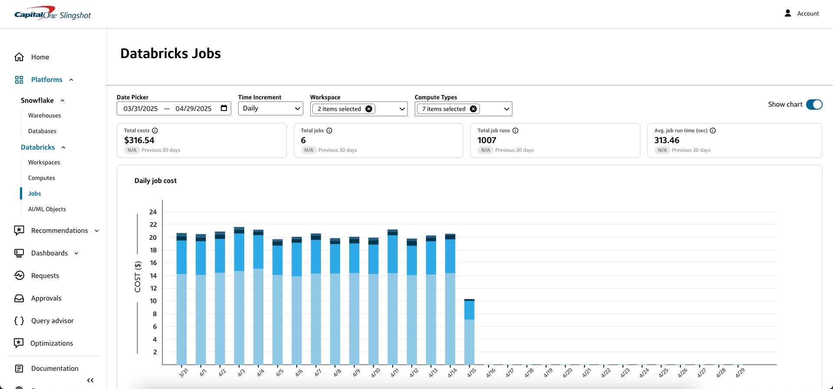This screenshot has height=389, width=833.
Task: Open the Compute Types dropdown arrow
Action: click(x=506, y=109)
